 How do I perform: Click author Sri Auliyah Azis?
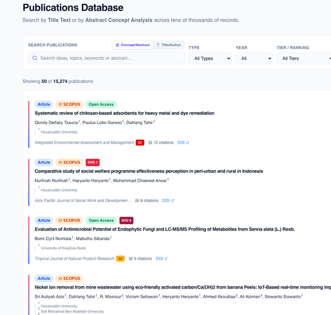point(49,297)
